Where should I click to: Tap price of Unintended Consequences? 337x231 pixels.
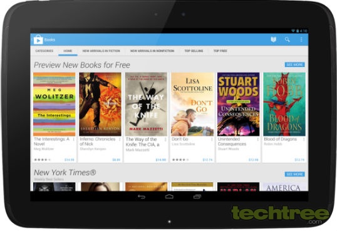pos(254,160)
